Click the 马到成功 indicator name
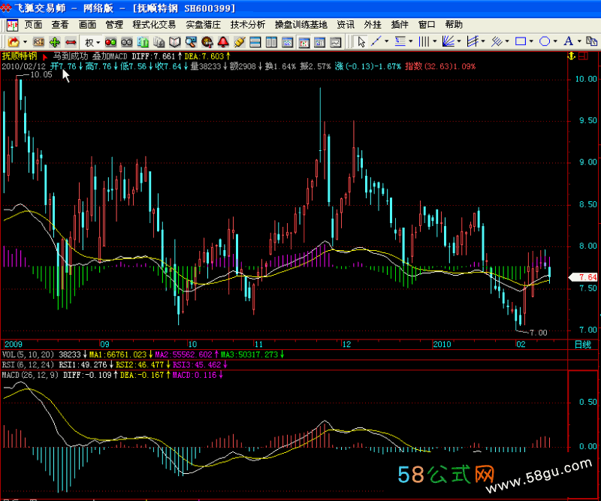This screenshot has height=501, width=601. [x=71, y=56]
